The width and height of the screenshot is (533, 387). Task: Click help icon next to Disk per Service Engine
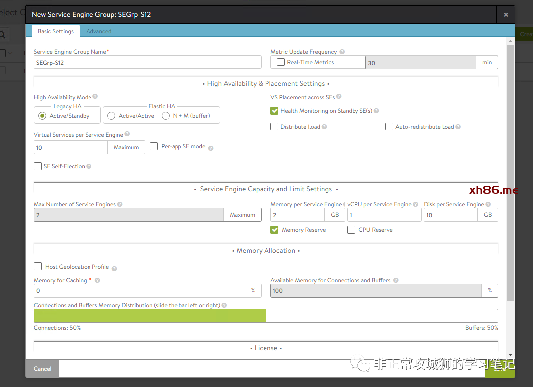coord(488,204)
